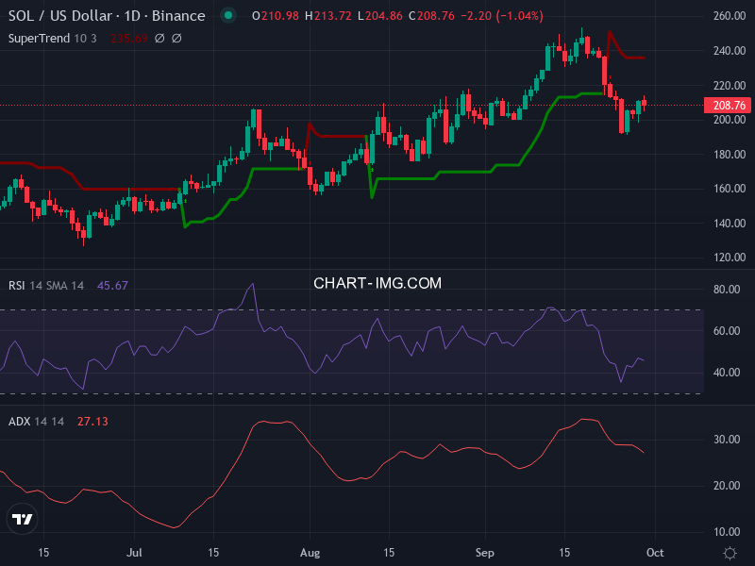Screen dimensions: 755x566
Task: Click the Jul label on time axis
Action: pos(134,552)
